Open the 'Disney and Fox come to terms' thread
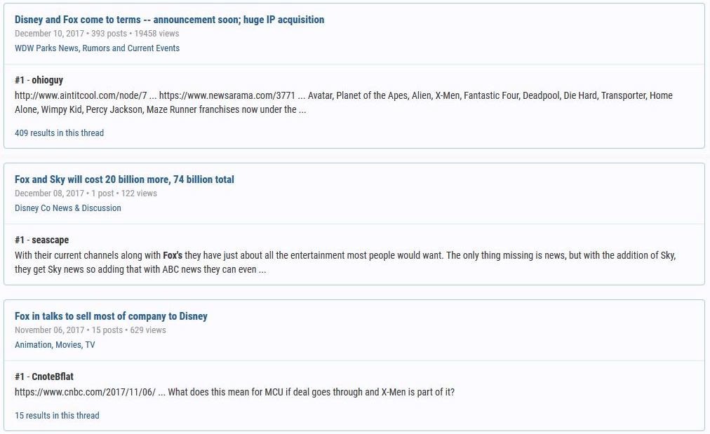This screenshot has width=710, height=434. coord(169,20)
